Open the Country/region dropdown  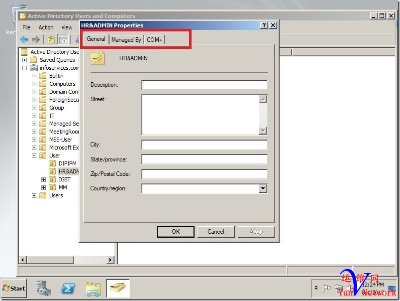(263, 188)
